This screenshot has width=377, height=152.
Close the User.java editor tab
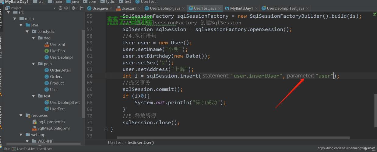[x=111, y=9]
